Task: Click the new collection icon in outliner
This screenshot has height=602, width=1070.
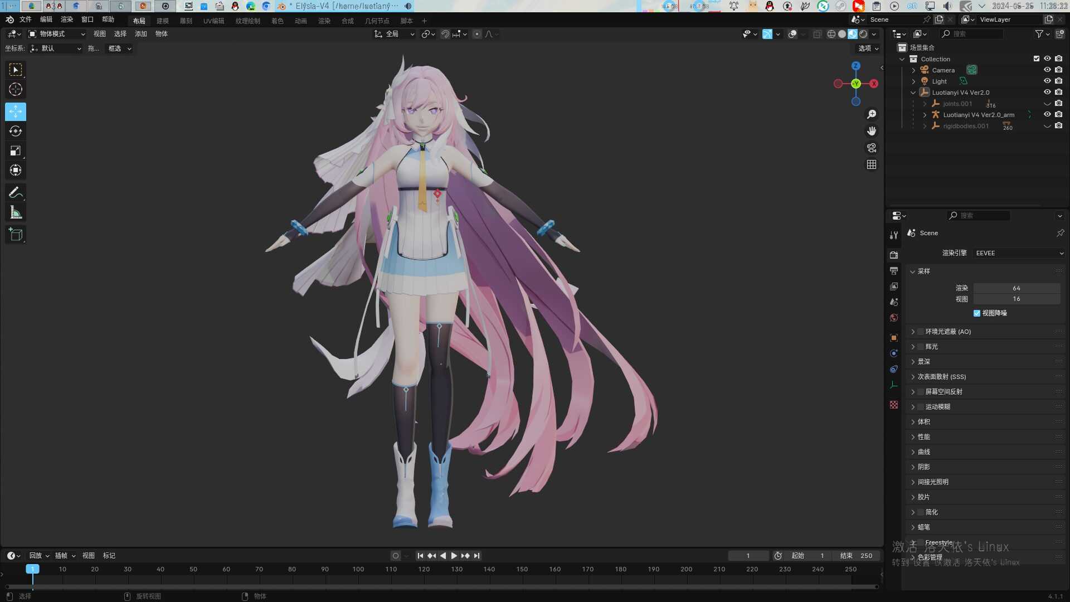Action: tap(1059, 34)
